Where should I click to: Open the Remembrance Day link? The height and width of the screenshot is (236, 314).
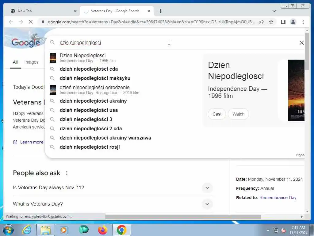pos(278,198)
